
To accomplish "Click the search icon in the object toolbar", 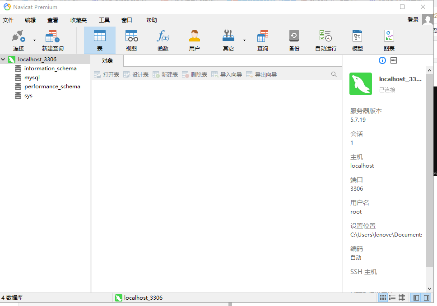I will click(x=333, y=74).
